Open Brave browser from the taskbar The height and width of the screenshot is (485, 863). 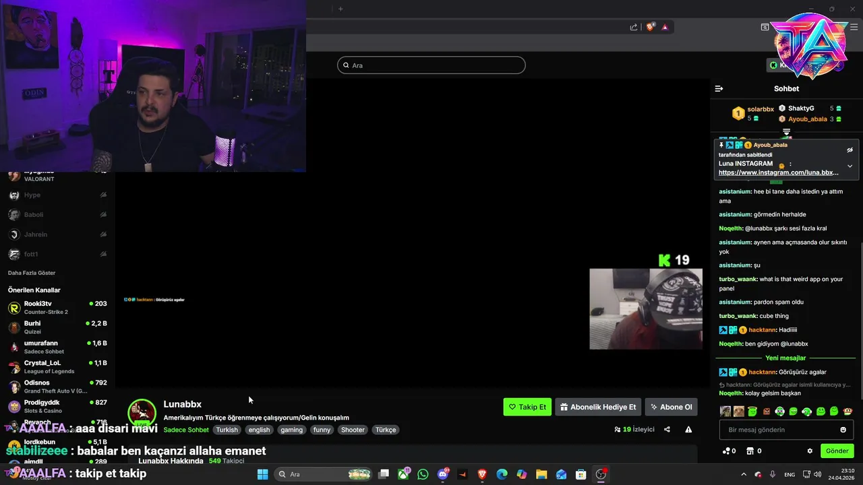click(482, 474)
